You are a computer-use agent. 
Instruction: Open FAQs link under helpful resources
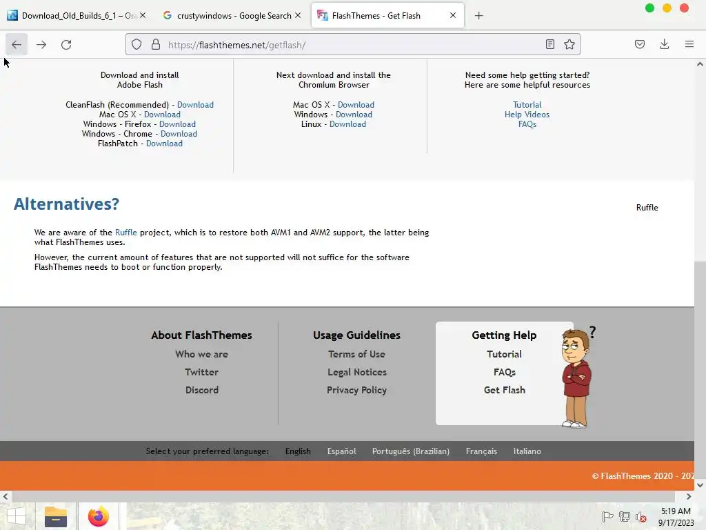click(527, 124)
